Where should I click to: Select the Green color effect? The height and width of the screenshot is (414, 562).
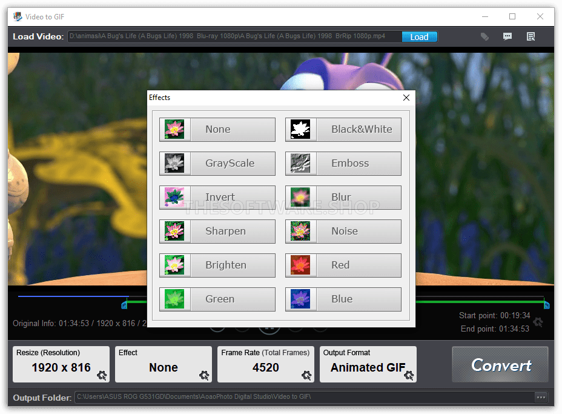pos(217,299)
